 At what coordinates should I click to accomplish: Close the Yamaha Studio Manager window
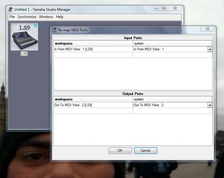click(175, 8)
